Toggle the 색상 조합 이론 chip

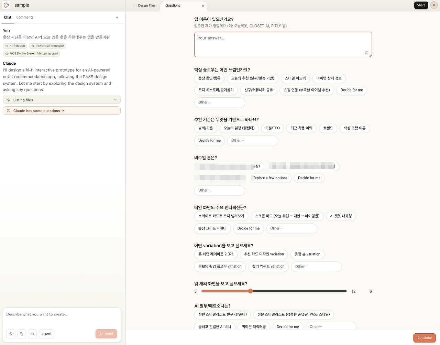(355, 128)
